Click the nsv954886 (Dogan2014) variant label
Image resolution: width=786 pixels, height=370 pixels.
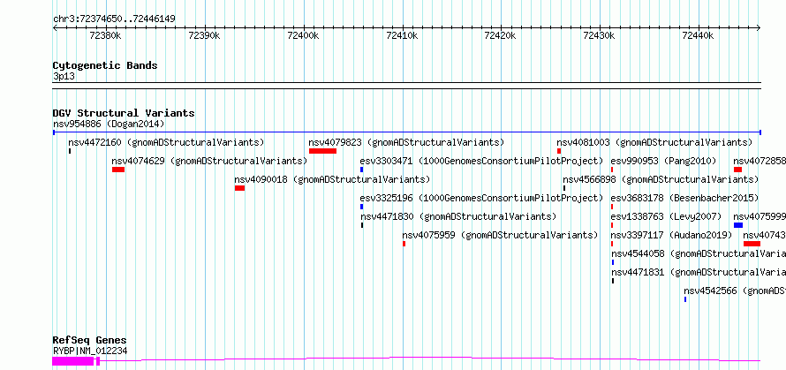click(x=109, y=124)
